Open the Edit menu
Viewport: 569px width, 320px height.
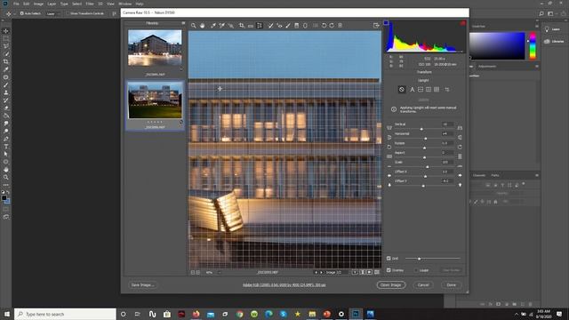(x=27, y=4)
